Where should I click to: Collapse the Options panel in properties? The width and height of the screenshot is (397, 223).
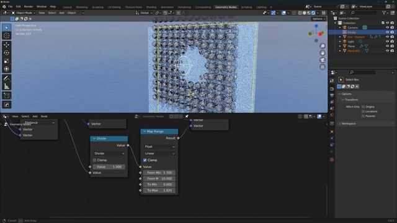tap(340, 94)
